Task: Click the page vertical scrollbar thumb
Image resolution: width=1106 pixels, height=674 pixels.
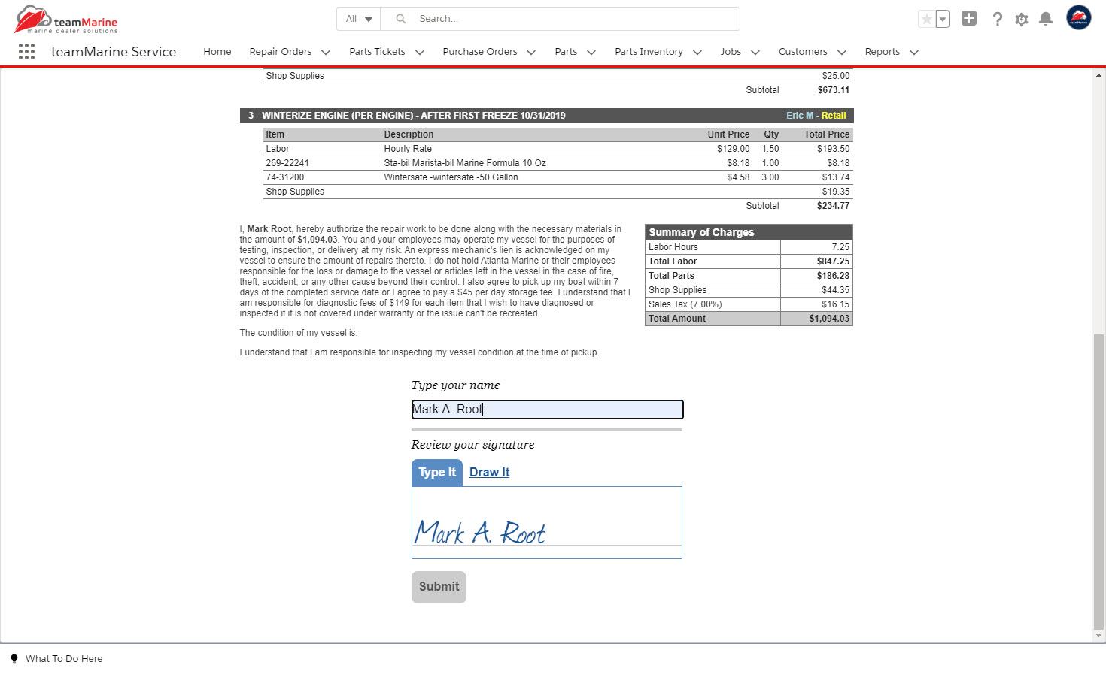Action: point(1098,481)
